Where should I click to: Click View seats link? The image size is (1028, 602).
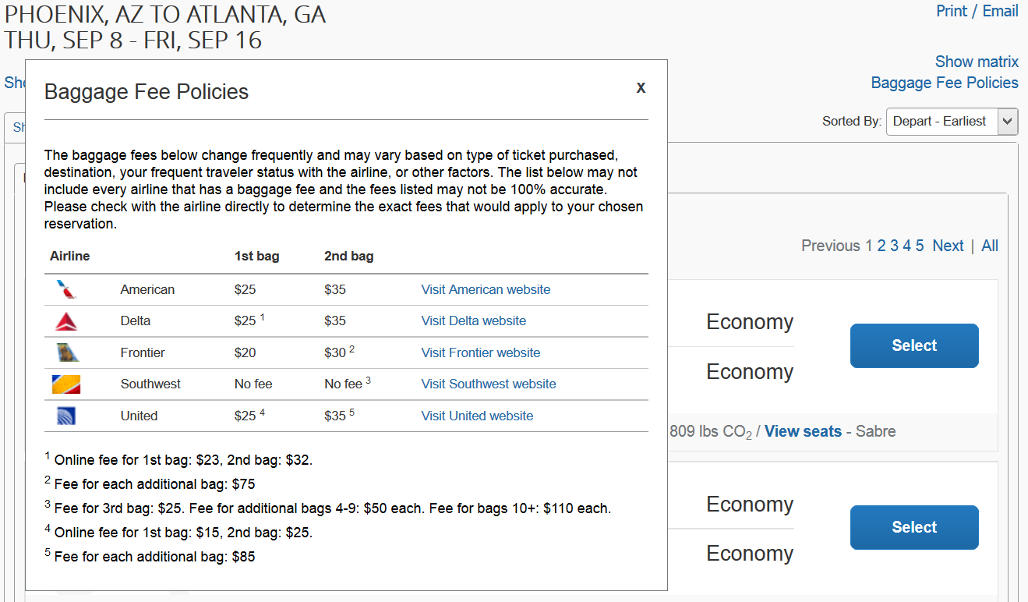pyautogui.click(x=803, y=432)
